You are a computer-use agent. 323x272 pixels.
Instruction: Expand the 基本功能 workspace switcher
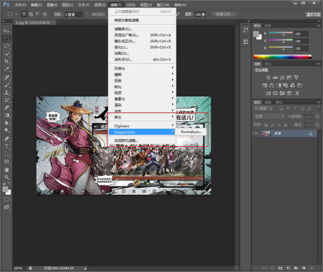(x=312, y=15)
